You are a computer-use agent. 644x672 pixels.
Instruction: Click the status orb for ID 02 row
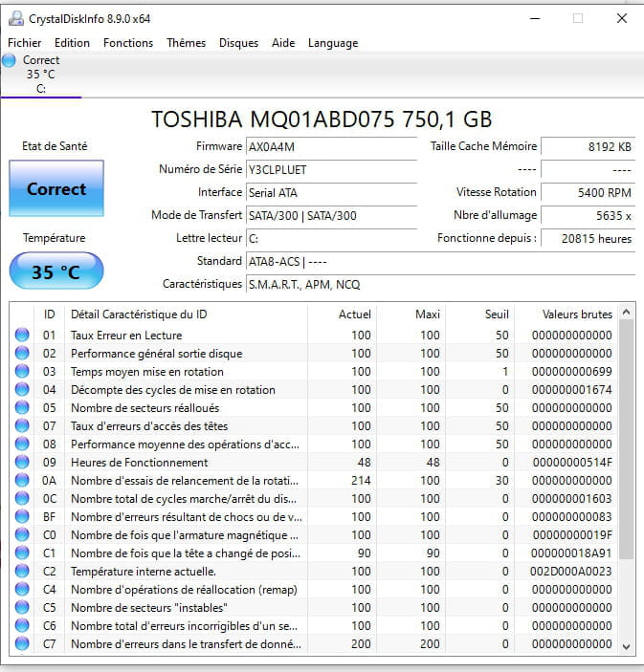[22, 353]
